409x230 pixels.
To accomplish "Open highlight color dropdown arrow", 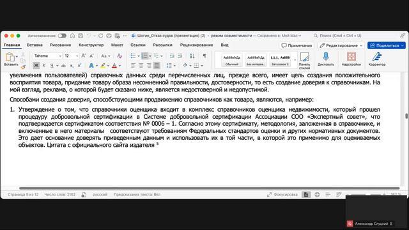I will (108, 66).
